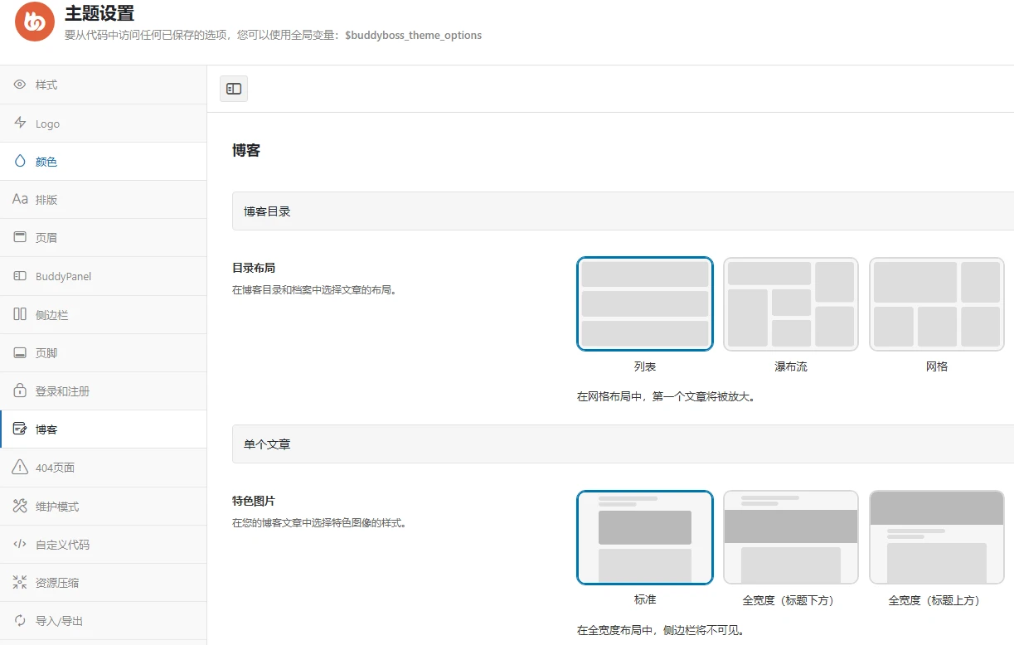Select the 颜色 color droplet icon
This screenshot has height=645, width=1014.
18,161
